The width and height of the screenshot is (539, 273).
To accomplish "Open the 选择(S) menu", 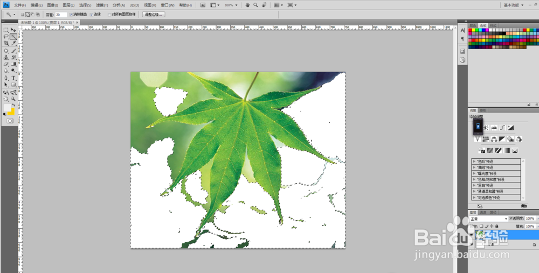I will 85,5.
